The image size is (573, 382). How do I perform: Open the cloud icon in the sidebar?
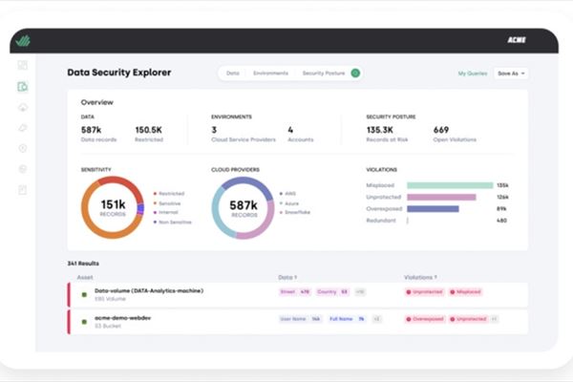coord(23,108)
